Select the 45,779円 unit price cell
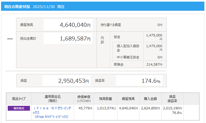 coord(85,108)
